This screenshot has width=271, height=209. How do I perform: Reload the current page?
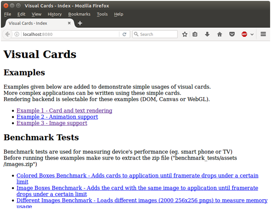[124, 34]
